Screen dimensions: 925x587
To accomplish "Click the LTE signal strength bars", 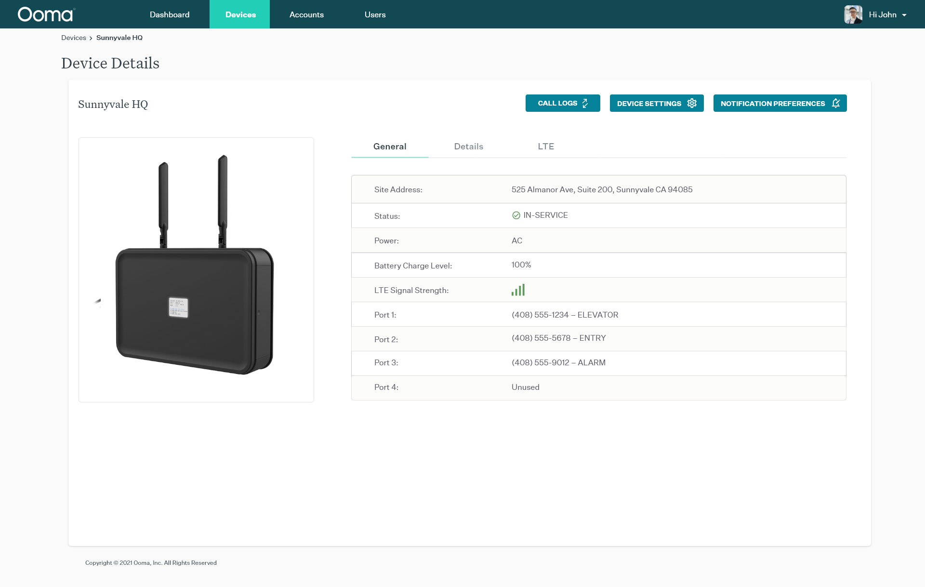I will (x=518, y=290).
